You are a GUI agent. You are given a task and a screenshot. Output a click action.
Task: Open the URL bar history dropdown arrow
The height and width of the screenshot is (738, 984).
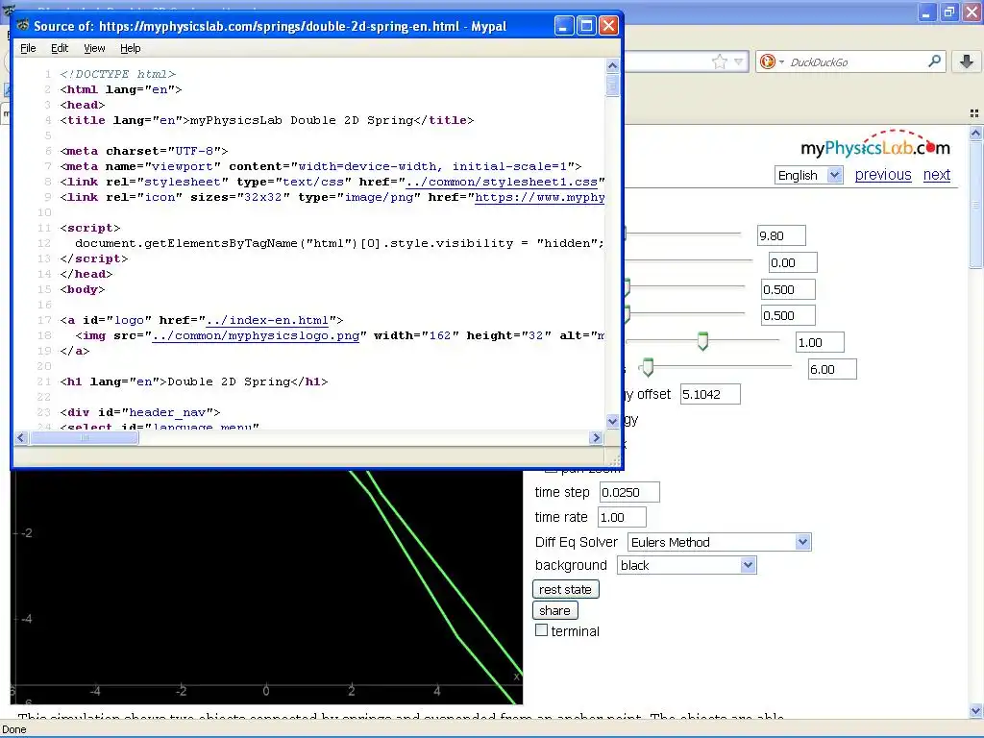point(739,61)
